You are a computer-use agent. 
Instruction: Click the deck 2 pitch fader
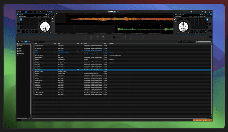click(x=210, y=24)
